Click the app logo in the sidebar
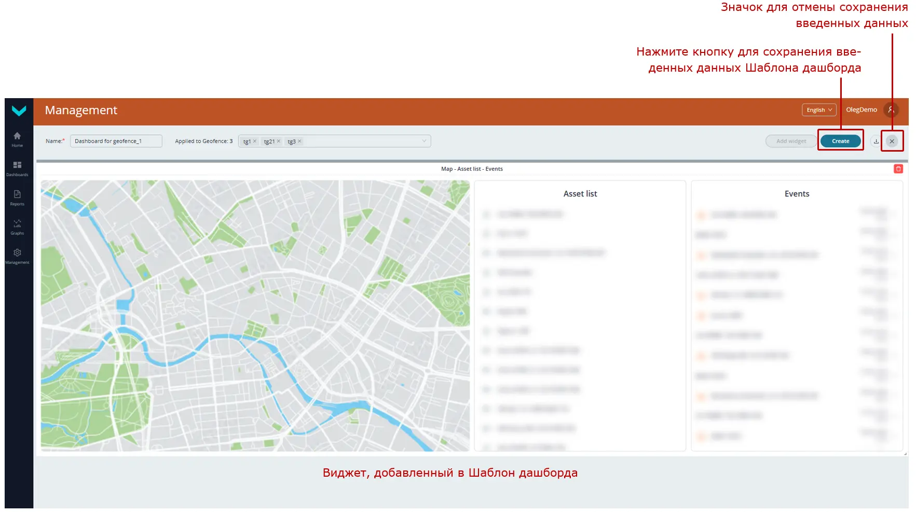Image resolution: width=916 pixels, height=512 pixels. (19, 111)
